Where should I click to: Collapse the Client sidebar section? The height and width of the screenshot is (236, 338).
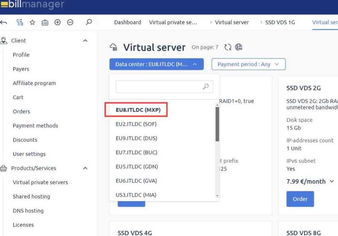pos(85,41)
